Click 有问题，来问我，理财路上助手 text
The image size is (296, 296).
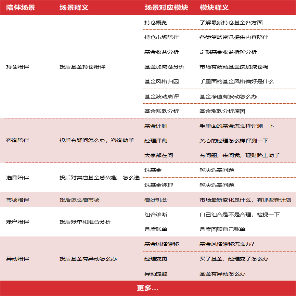coord(240,155)
